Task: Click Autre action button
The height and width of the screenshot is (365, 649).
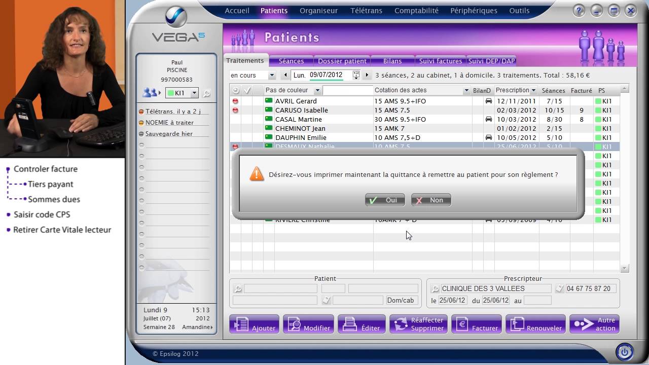Action: click(594, 324)
